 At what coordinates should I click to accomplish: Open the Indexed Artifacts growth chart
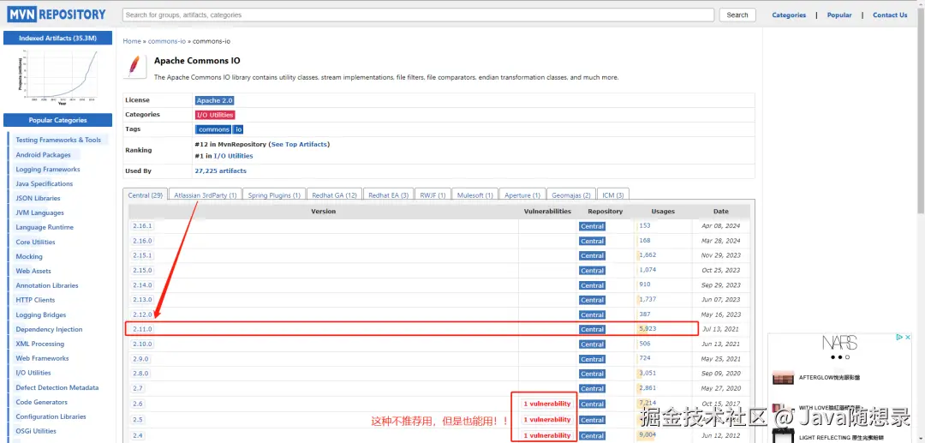[x=58, y=77]
